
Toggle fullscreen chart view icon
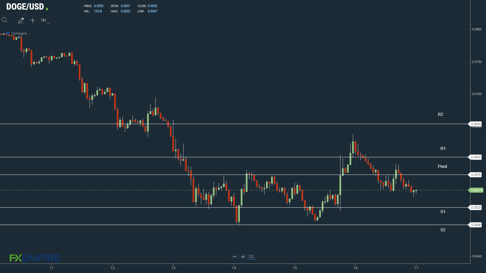point(251,257)
